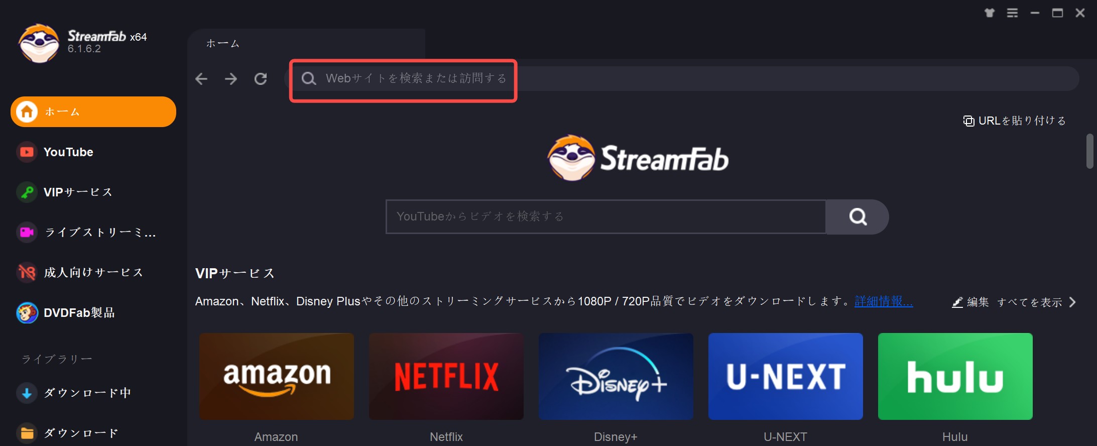This screenshot has height=446, width=1097.
Task: Focus the Webサイトを検索 address bar
Action: [682, 78]
